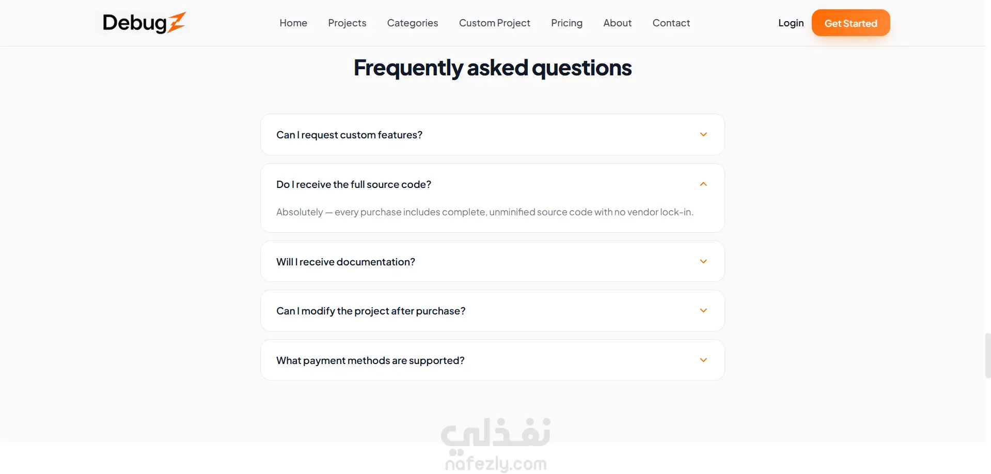The image size is (991, 474).
Task: Click chevron for modify project question
Action: click(x=703, y=310)
